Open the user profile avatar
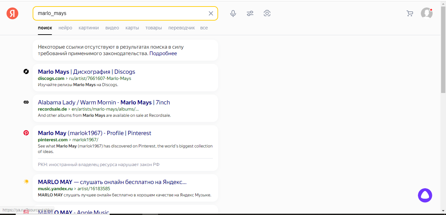446x215 pixels. (x=426, y=13)
